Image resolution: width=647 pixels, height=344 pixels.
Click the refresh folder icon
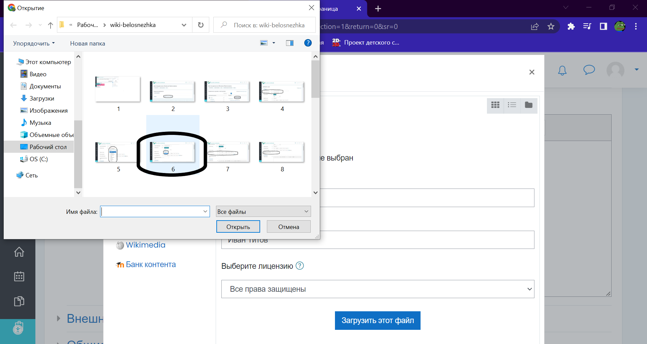tap(201, 25)
